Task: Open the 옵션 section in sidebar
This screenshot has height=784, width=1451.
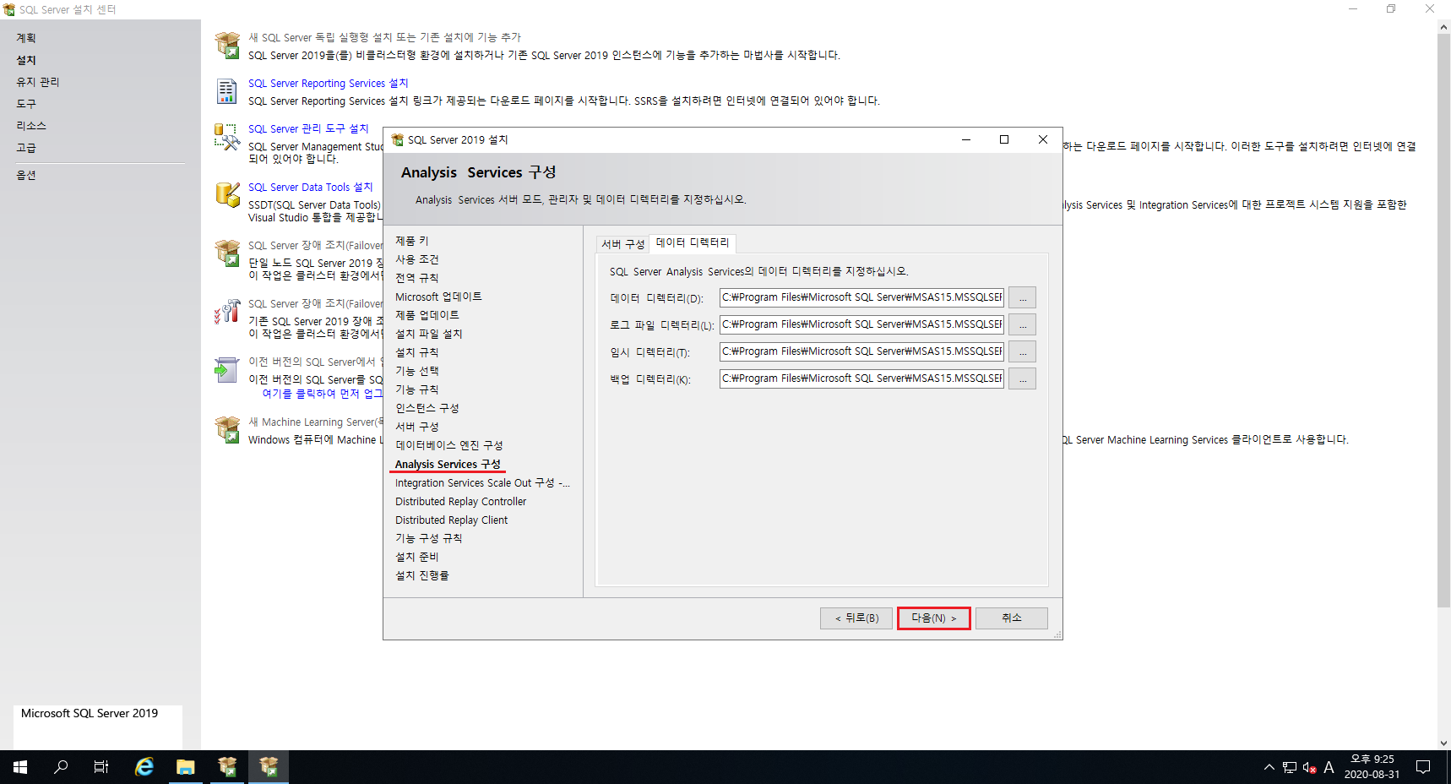Action: point(26,175)
